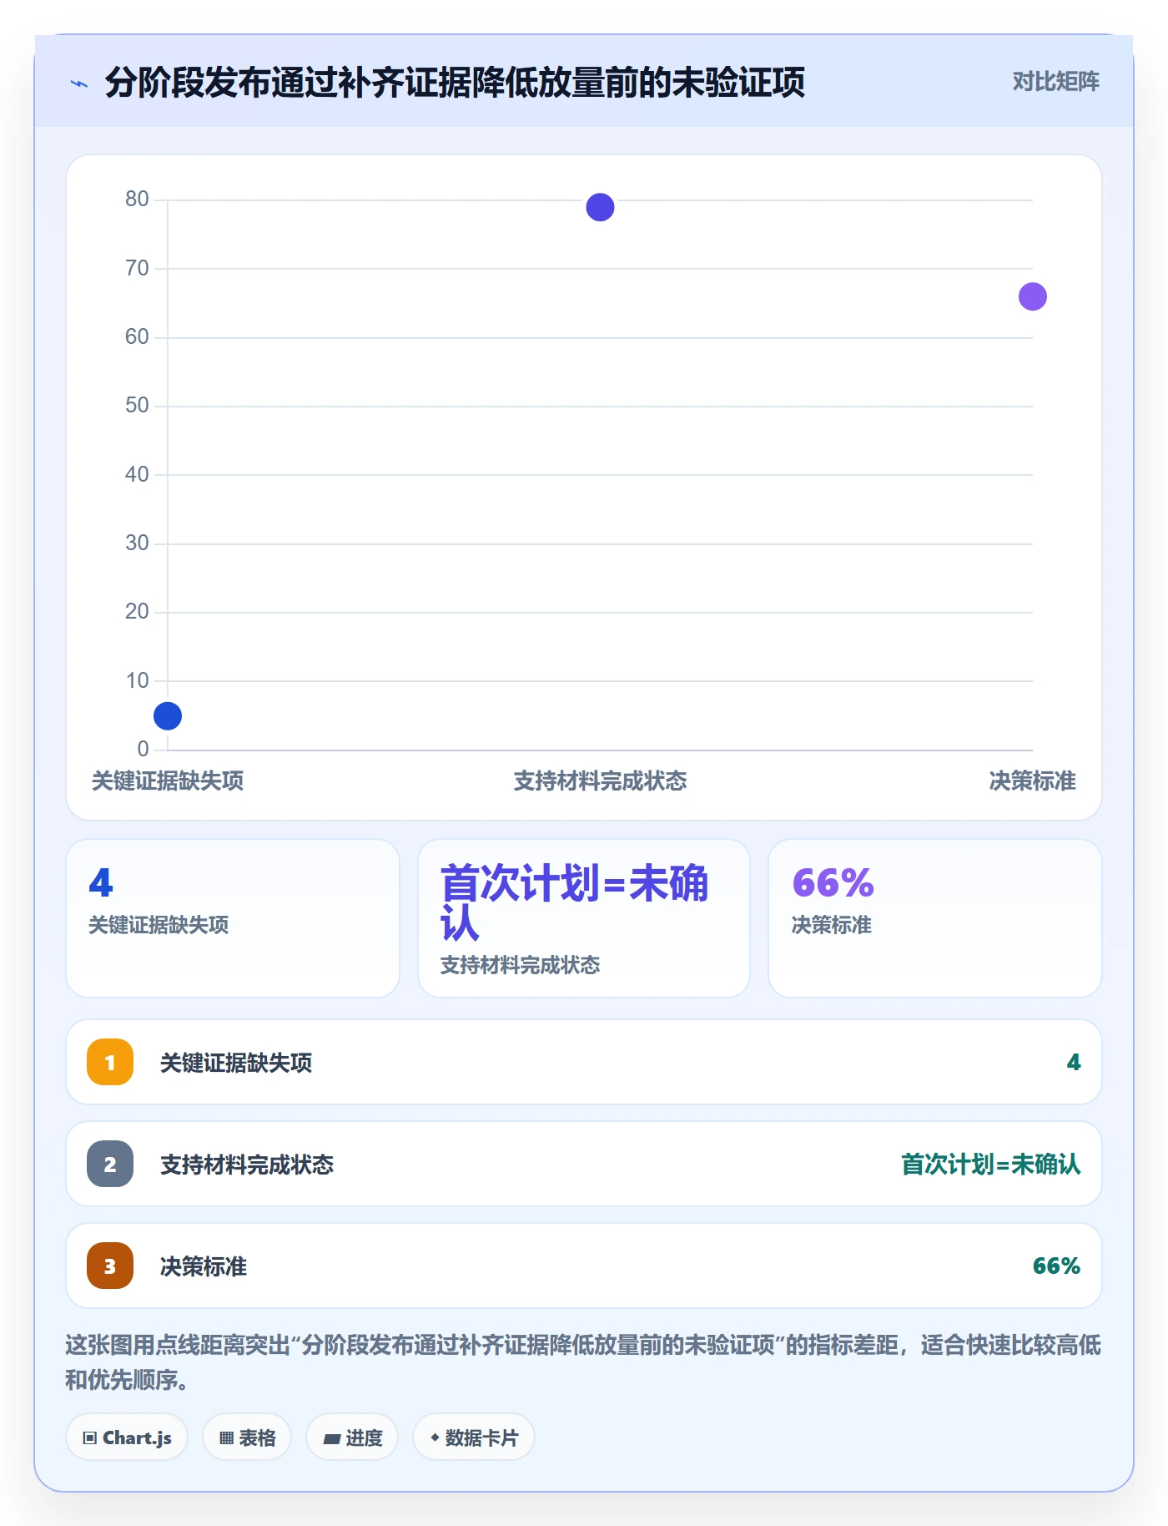Image resolution: width=1168 pixels, height=1526 pixels.
Task: Click the x-axis label 决策标准
Action: pyautogui.click(x=1032, y=781)
